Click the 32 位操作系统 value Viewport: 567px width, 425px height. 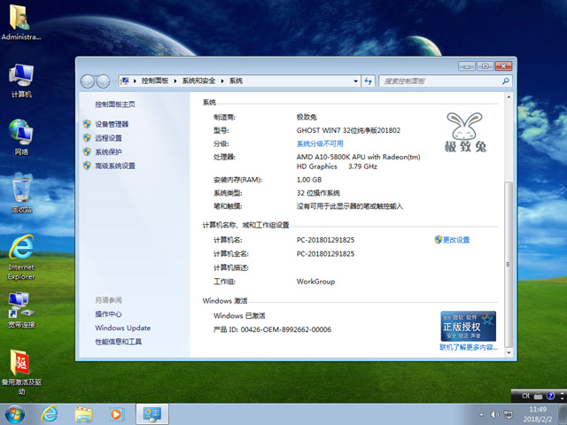coord(318,193)
